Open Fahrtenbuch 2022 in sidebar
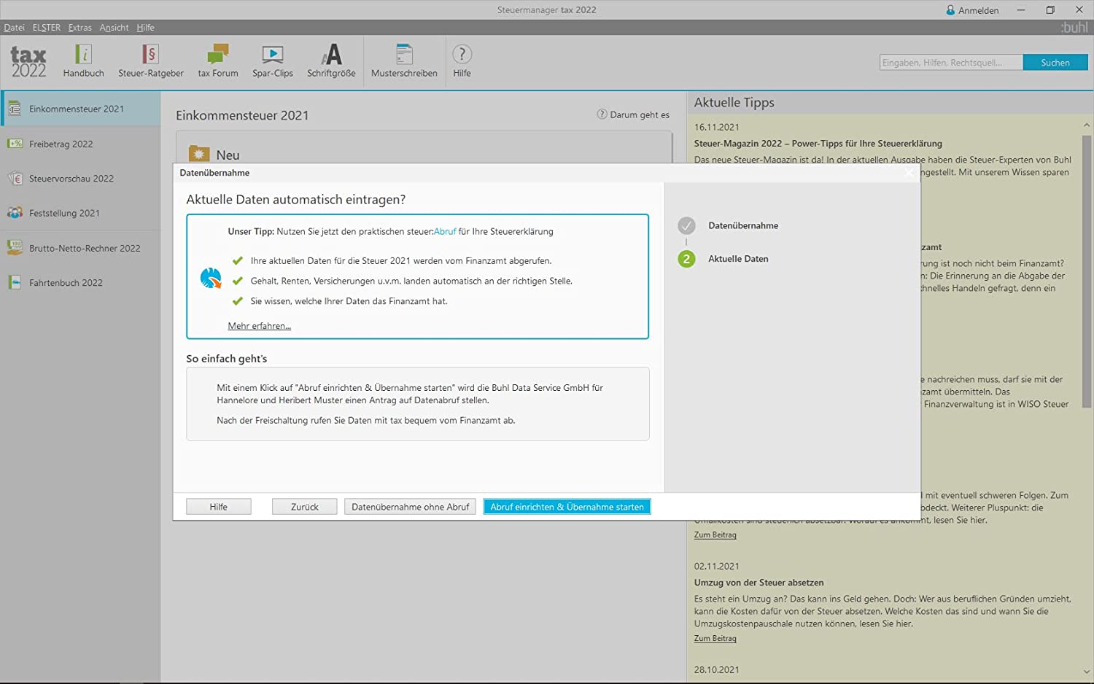Screen dimensions: 1094x684 [x=66, y=283]
